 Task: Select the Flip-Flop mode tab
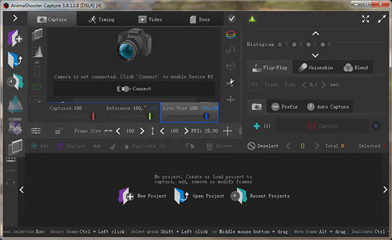coord(270,67)
